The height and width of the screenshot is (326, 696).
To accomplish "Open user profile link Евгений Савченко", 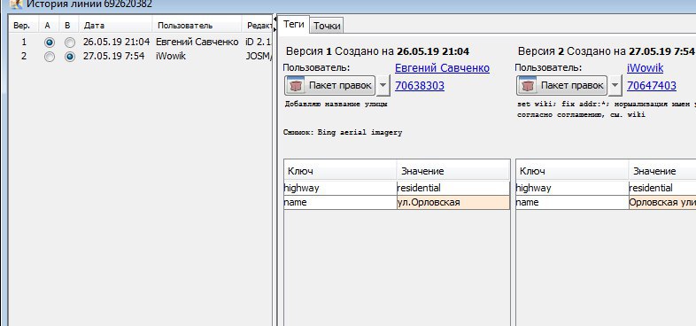I will [442, 68].
